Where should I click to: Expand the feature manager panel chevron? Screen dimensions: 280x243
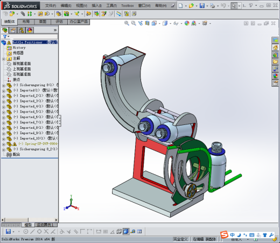coord(55,30)
